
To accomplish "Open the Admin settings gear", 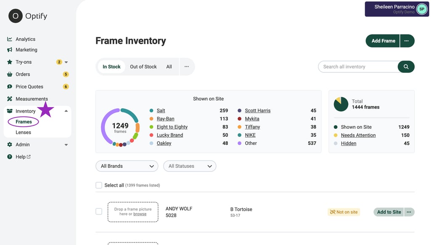I will point(10,144).
